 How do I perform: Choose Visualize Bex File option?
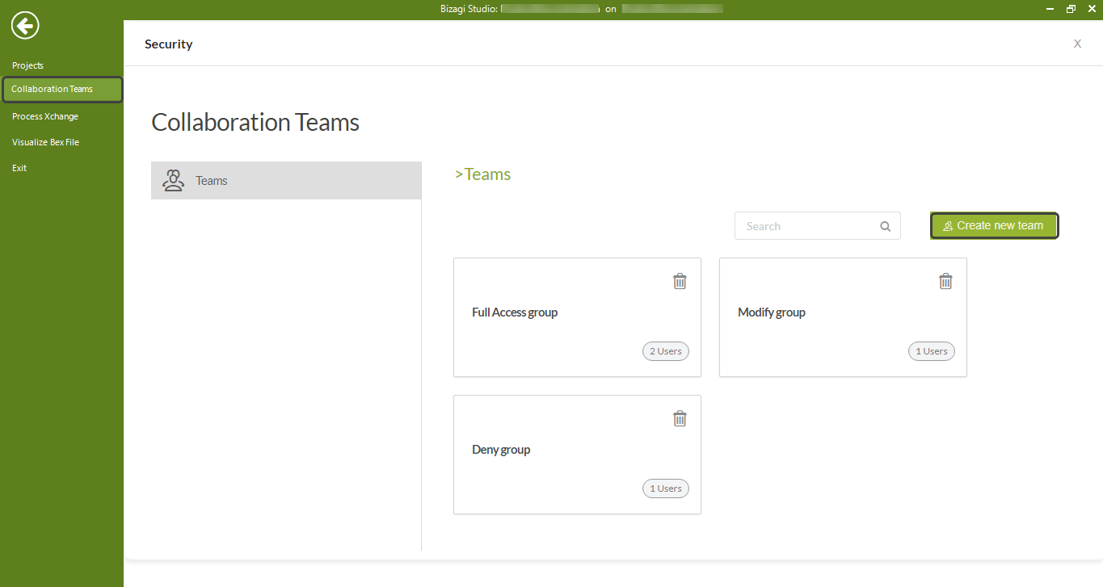45,142
